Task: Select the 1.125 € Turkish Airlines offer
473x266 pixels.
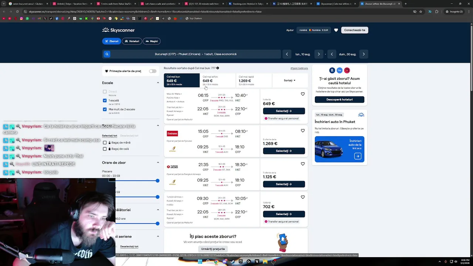Action: tap(284, 184)
